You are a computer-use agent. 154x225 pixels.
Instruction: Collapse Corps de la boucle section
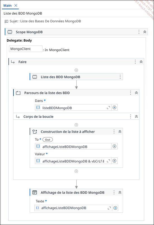[x=136, y=116]
